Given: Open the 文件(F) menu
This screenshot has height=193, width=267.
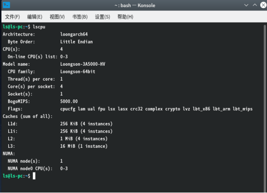Looking at the screenshot, I should coord(13,17).
